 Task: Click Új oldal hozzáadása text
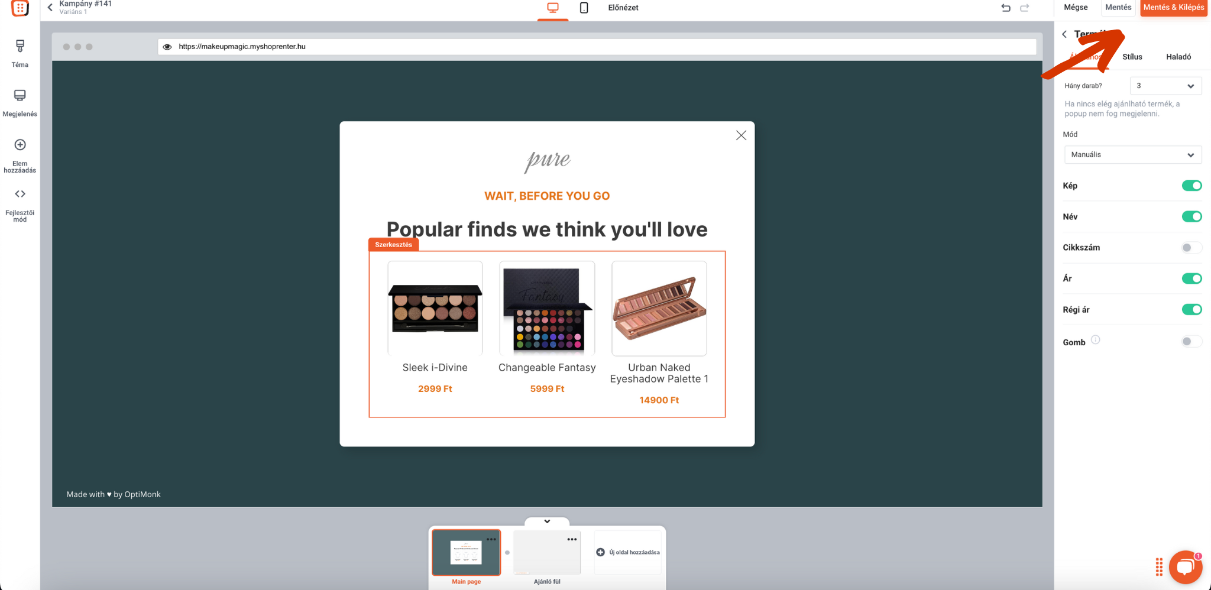coord(634,552)
